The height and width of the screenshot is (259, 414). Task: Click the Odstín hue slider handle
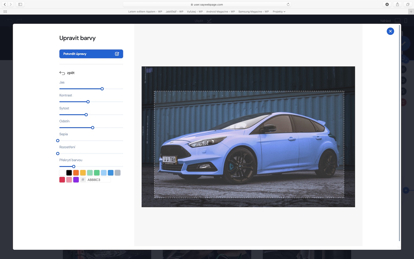tap(93, 128)
